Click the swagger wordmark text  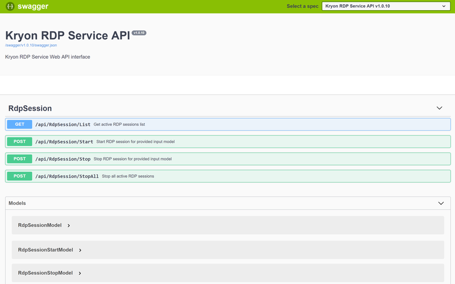[33, 6]
